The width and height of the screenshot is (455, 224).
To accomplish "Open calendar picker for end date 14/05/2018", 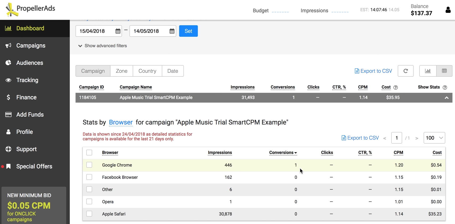I will click(172, 31).
